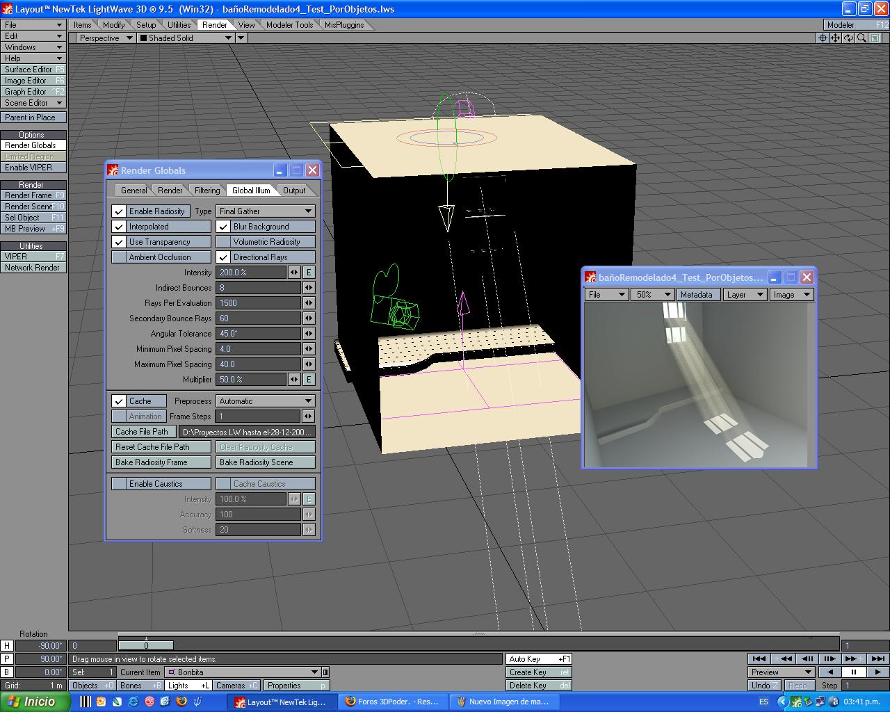Switch to the General tab in Render Globals
Screen dimensions: 890x712
133,191
